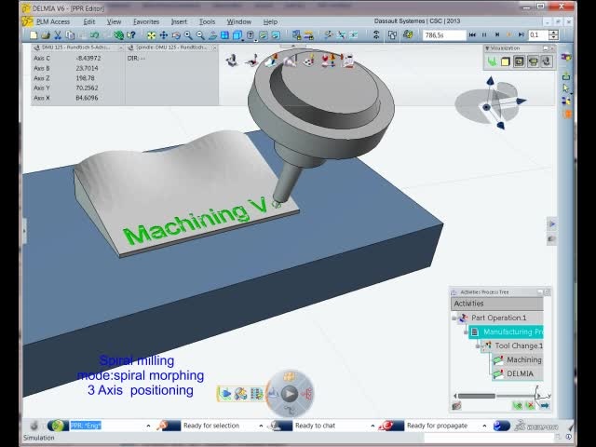
Task: Click the Zoom In magnifier
Action: (x=188, y=35)
